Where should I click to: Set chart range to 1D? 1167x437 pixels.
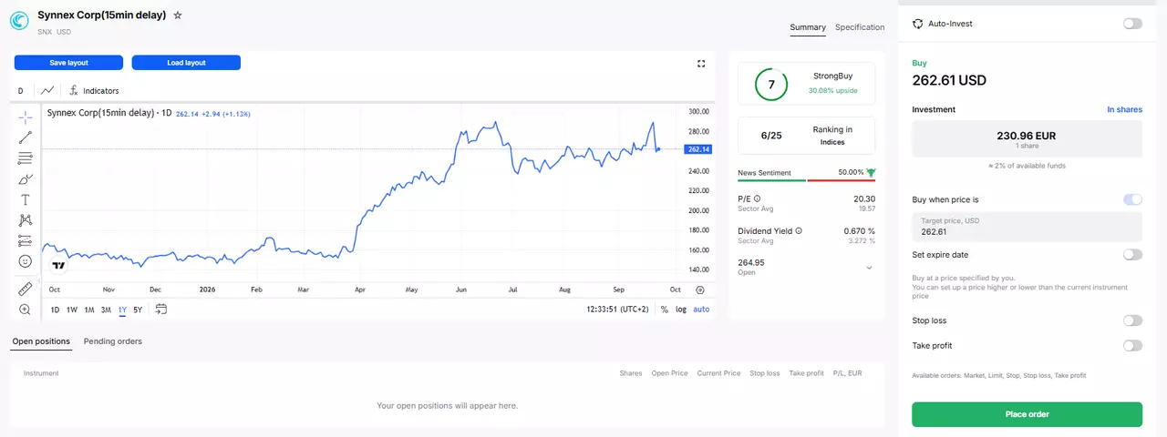tap(55, 310)
